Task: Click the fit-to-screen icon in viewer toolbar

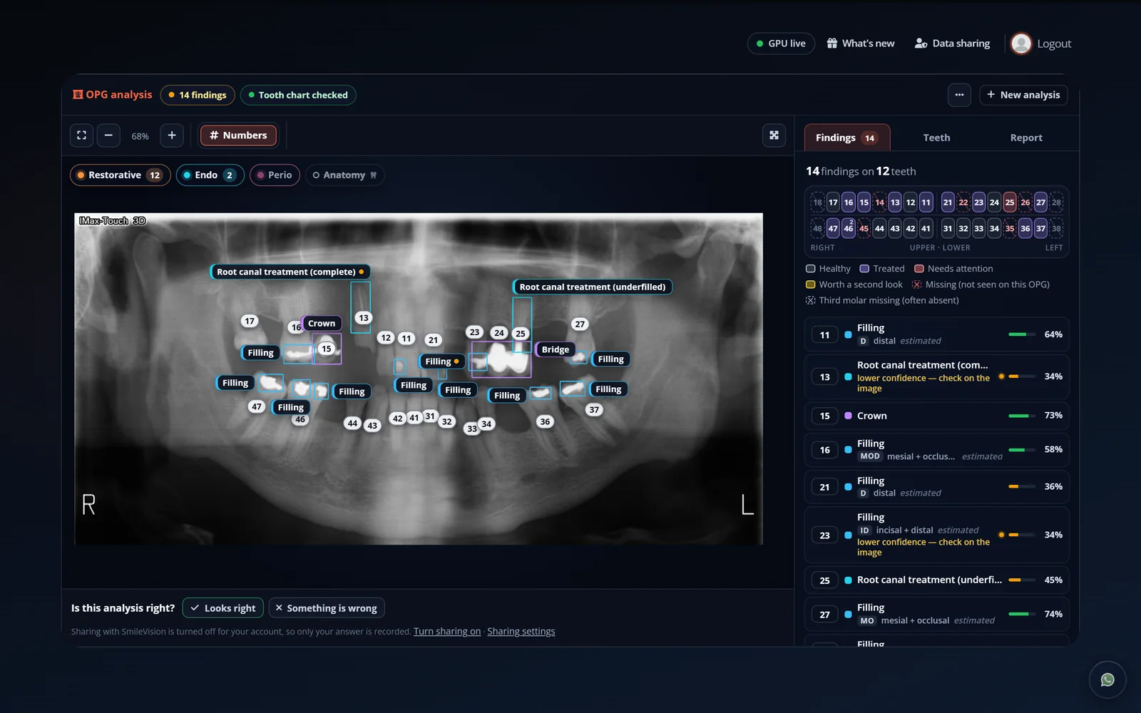Action: pos(82,135)
